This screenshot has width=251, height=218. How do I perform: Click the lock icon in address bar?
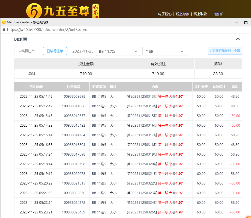click(x=4, y=30)
